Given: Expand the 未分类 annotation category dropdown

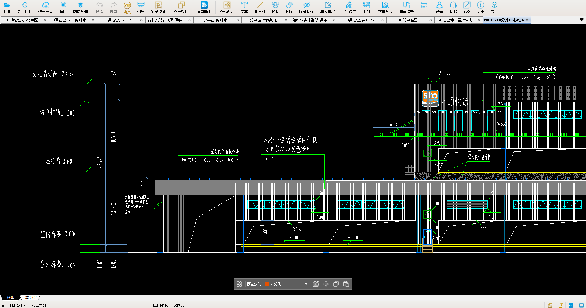Looking at the screenshot, I should [306, 284].
